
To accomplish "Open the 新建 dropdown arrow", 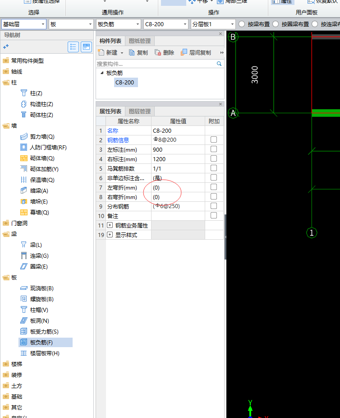I will tap(122, 53).
